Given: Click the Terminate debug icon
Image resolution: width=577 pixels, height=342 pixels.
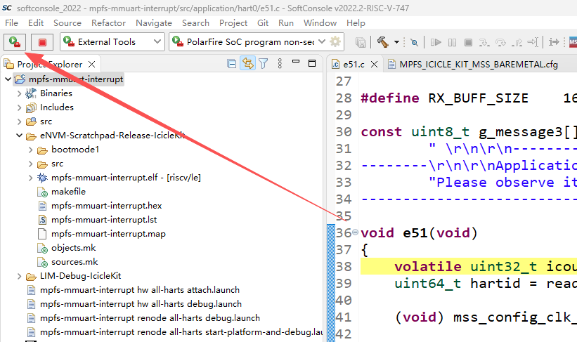Looking at the screenshot, I should [468, 42].
